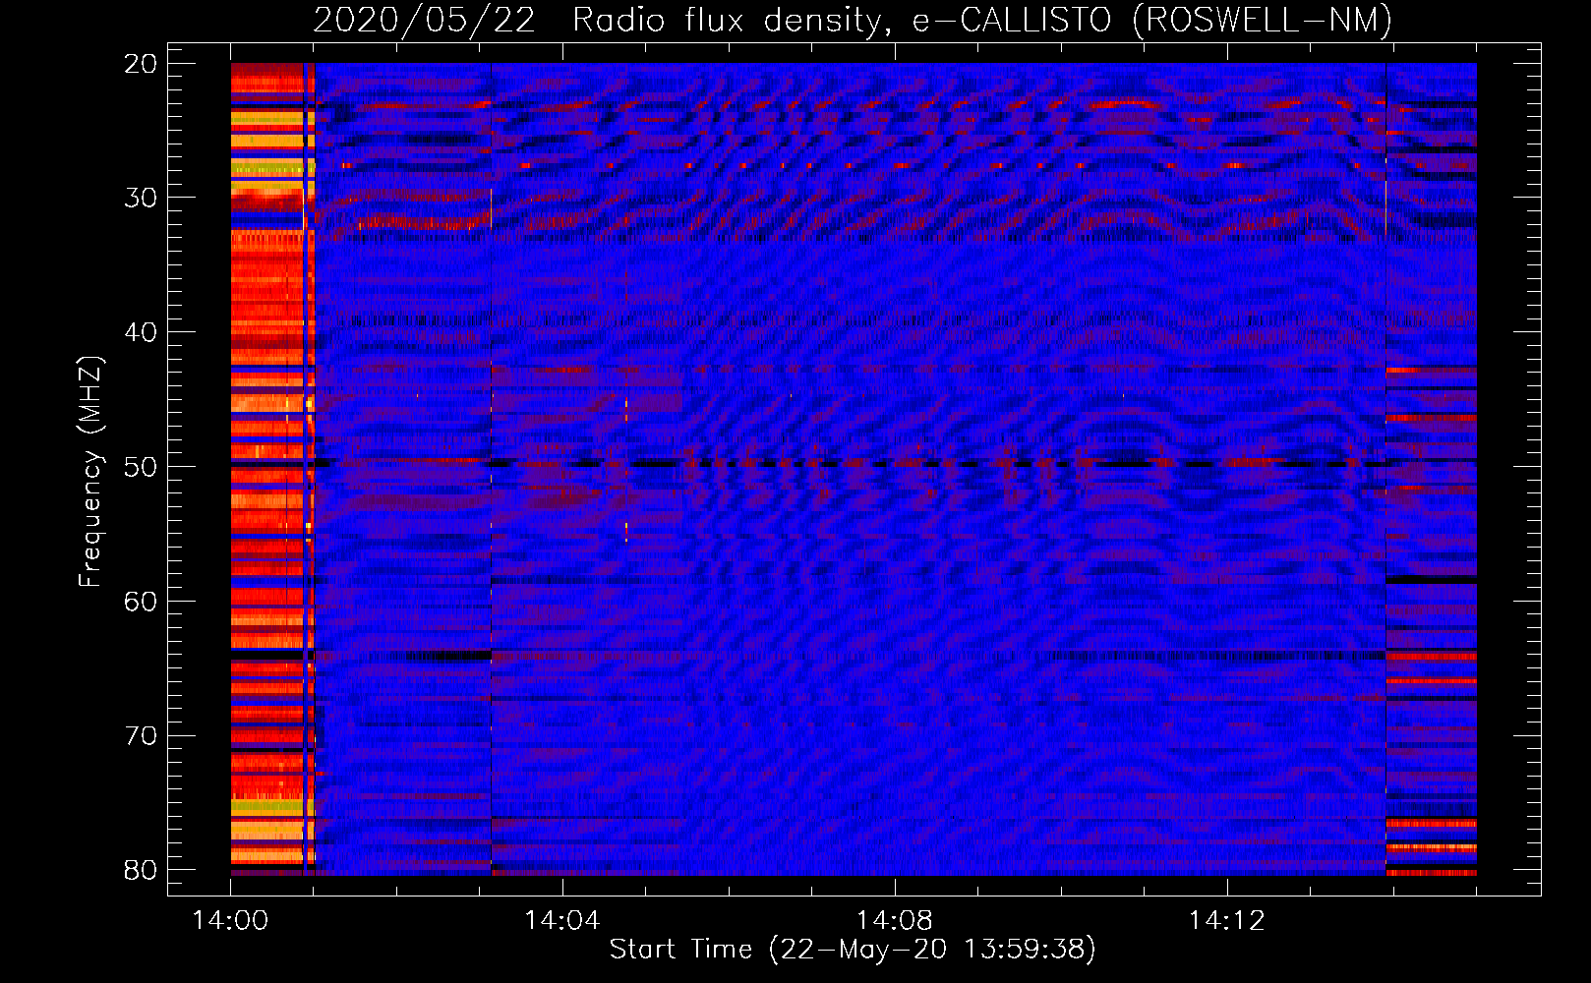This screenshot has width=1591, height=983.
Task: Click the 20 frequency tick label
Action: click(141, 64)
